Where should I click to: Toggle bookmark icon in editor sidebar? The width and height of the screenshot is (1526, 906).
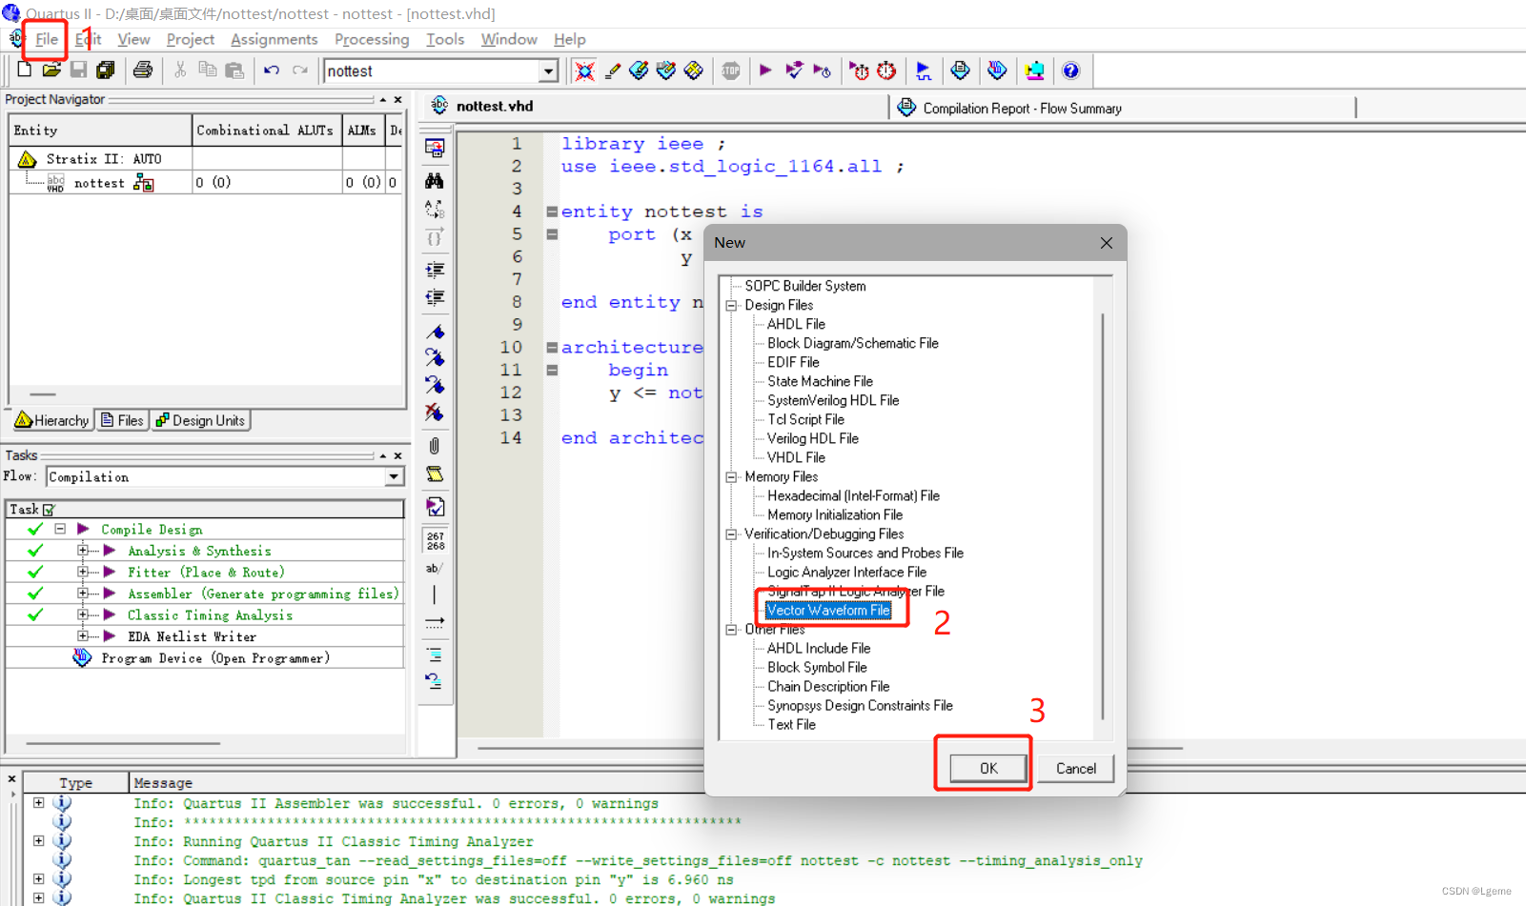435,332
